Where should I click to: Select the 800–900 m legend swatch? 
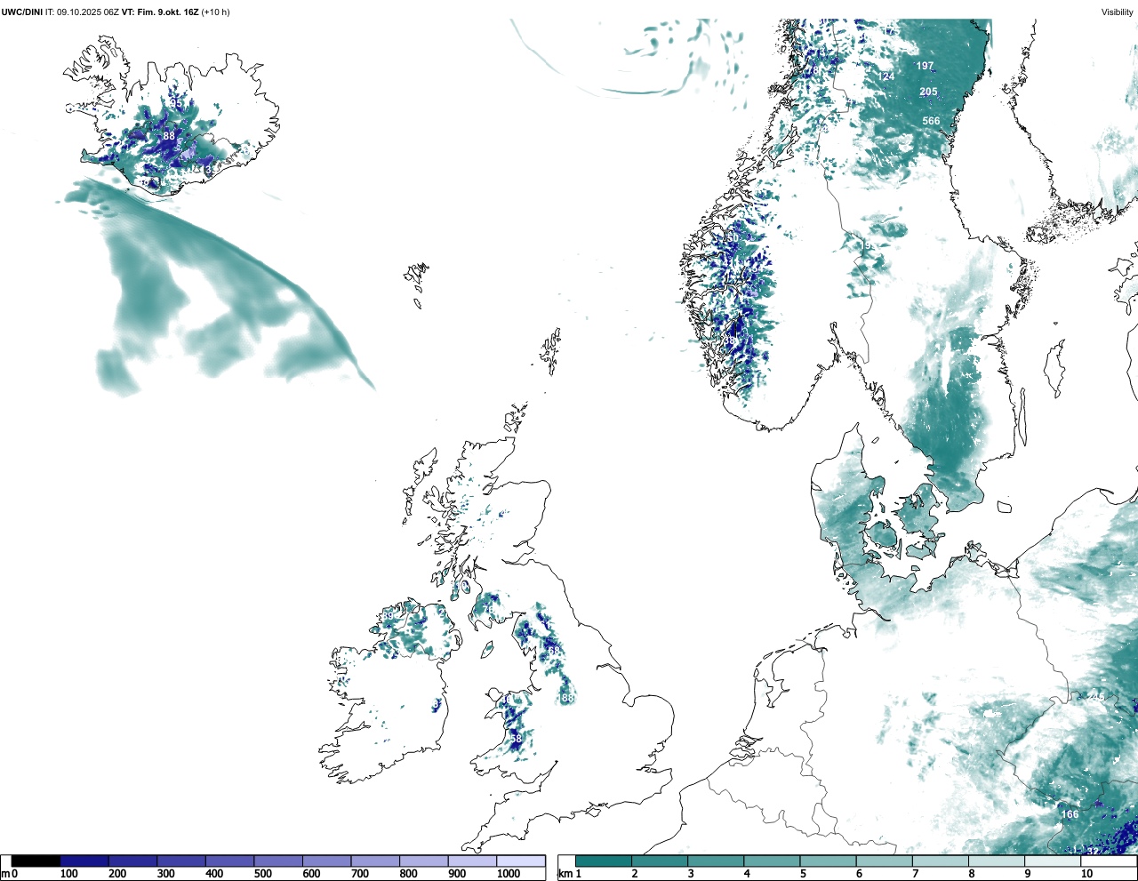[x=423, y=861]
